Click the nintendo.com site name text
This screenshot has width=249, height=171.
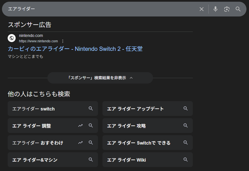point(31,36)
